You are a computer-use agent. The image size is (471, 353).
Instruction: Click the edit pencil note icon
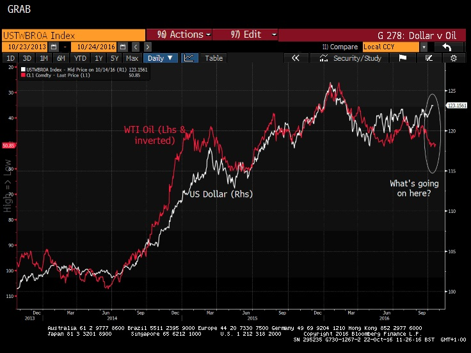pyautogui.click(x=429, y=58)
